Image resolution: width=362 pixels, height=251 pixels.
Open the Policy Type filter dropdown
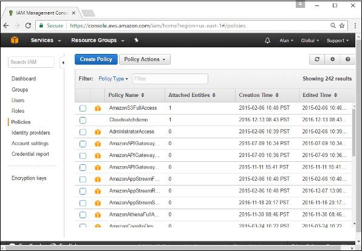click(x=113, y=79)
